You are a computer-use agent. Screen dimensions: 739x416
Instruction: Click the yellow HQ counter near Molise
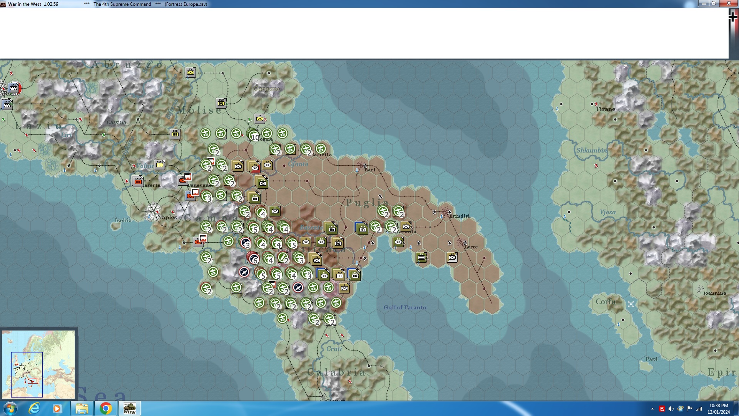coord(221,103)
